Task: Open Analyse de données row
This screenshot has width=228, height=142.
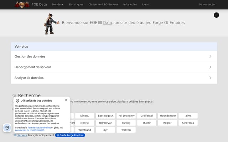Action: click(114, 78)
